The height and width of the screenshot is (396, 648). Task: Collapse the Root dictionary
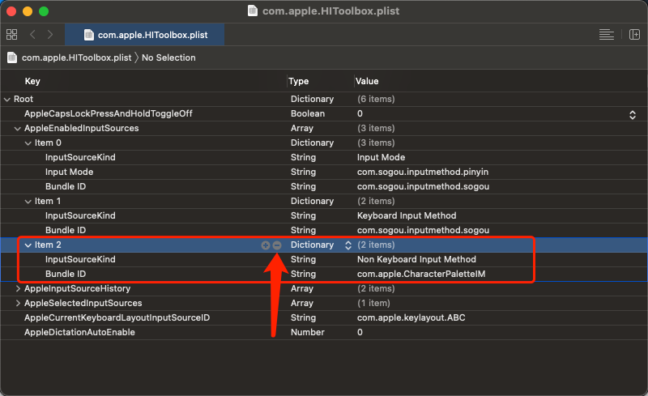coord(7,100)
